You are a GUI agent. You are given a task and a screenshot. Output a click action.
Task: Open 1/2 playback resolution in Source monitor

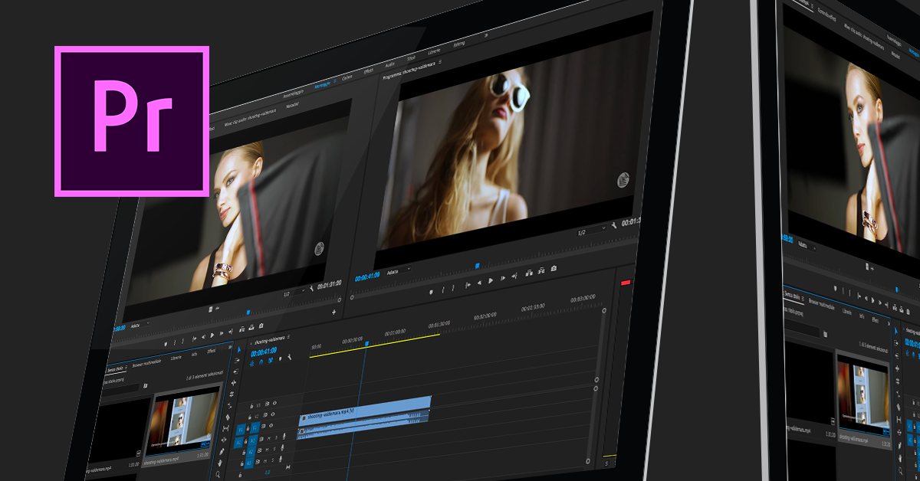pyautogui.click(x=294, y=293)
